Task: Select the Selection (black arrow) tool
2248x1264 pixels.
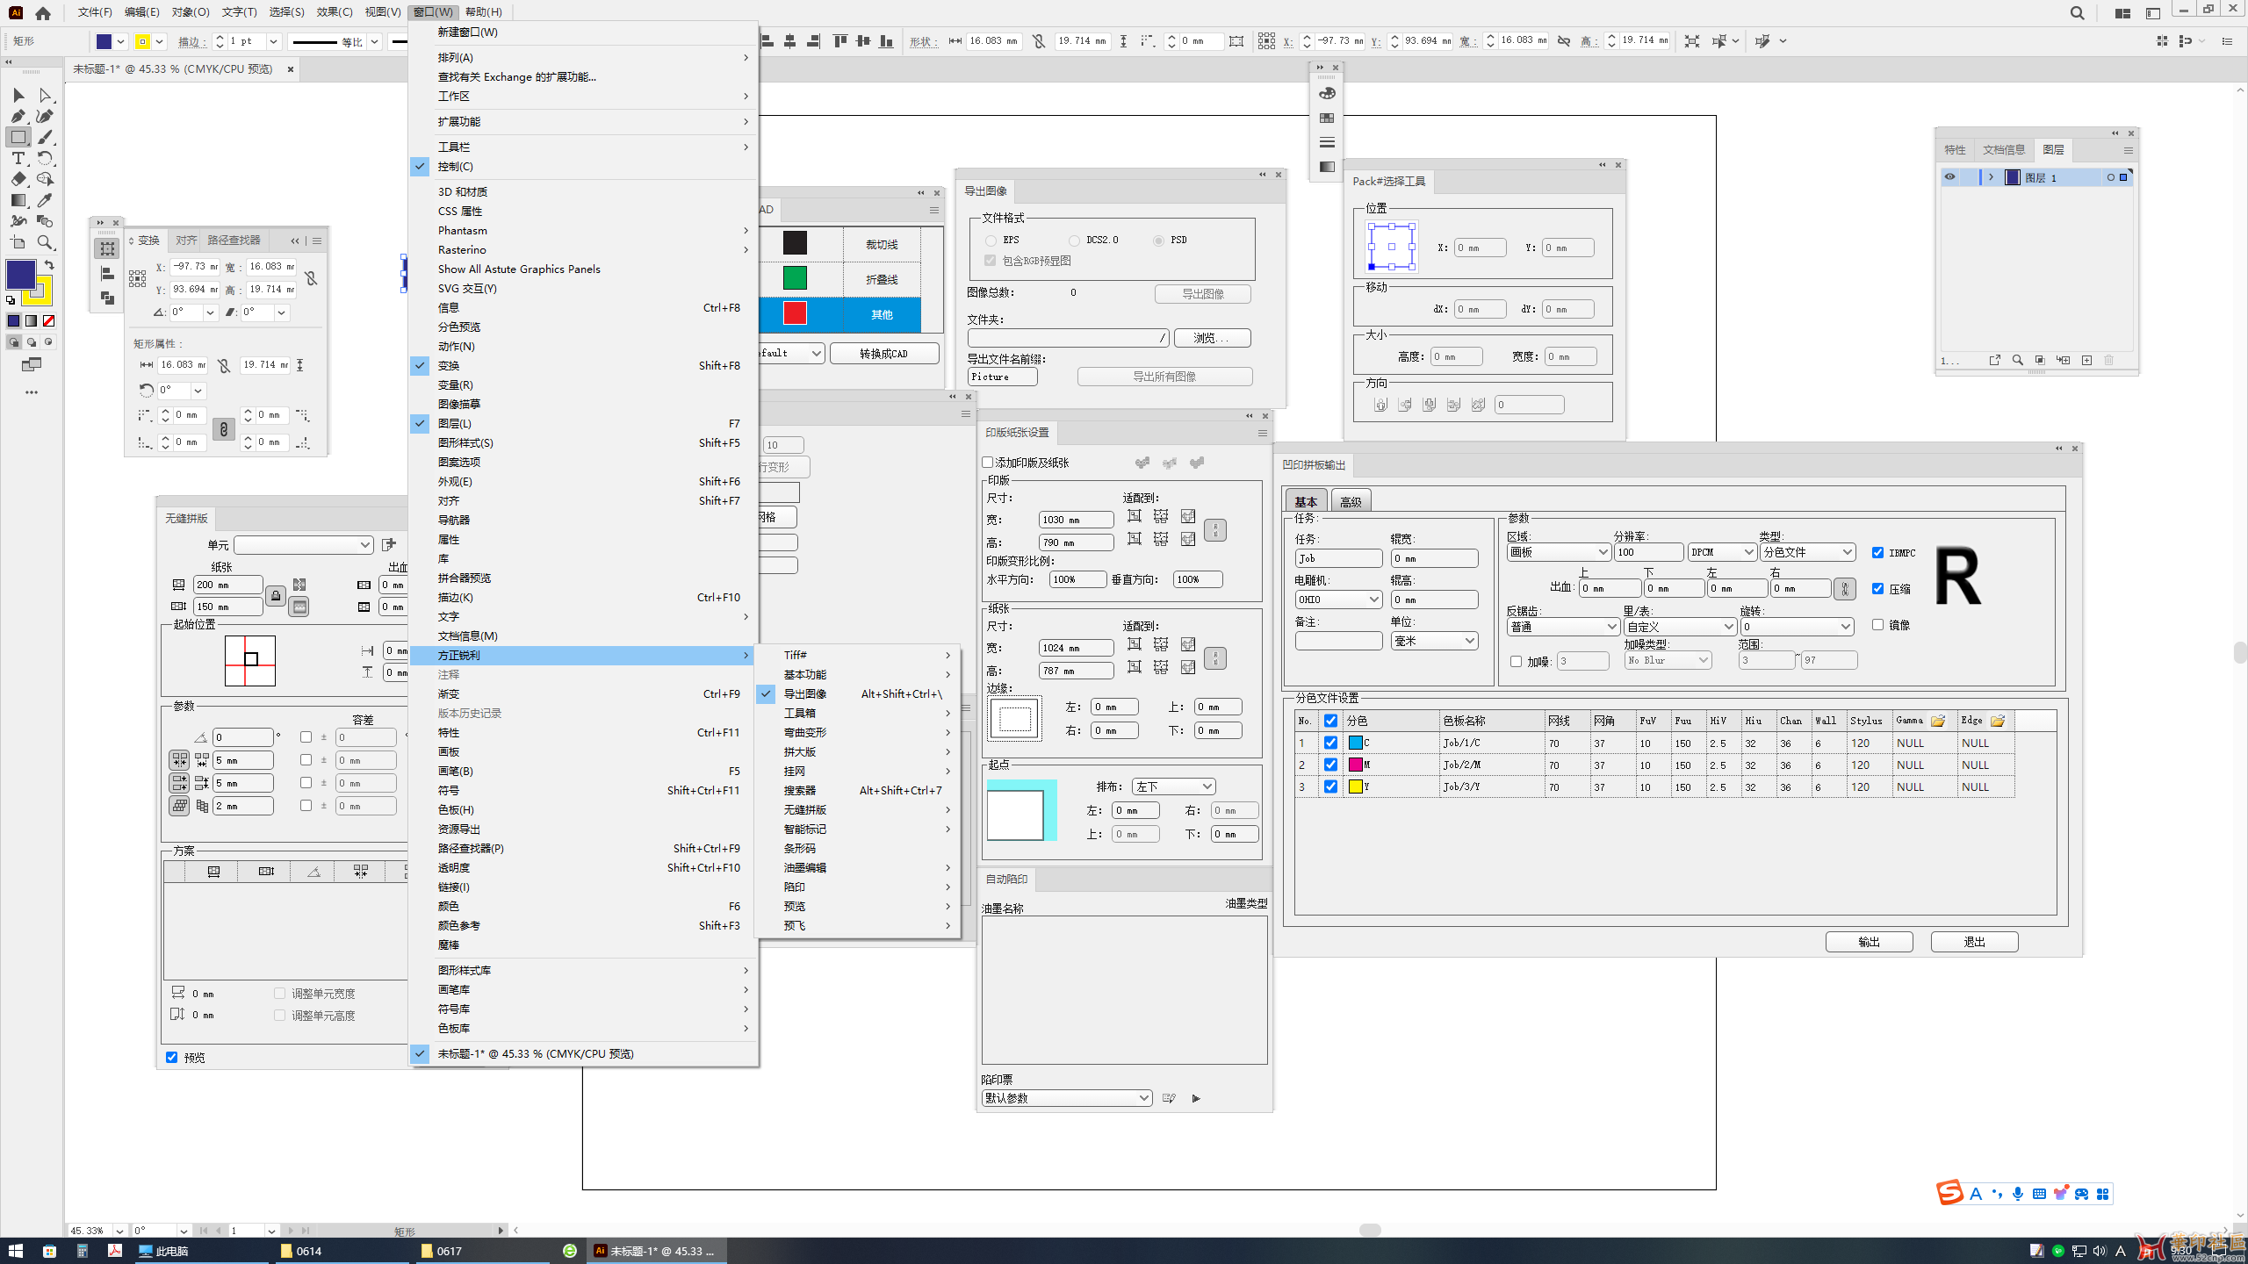Action: click(x=18, y=95)
